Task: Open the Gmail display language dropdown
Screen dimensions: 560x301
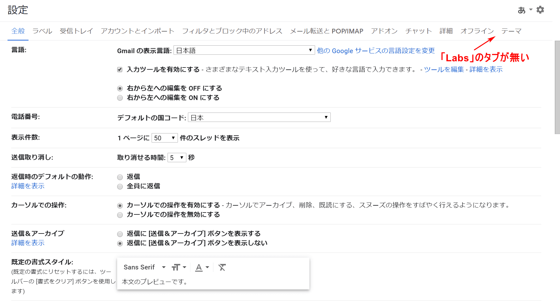Action: coord(244,50)
